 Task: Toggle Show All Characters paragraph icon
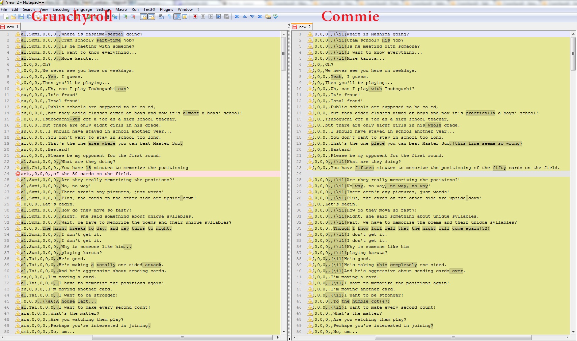(169, 17)
